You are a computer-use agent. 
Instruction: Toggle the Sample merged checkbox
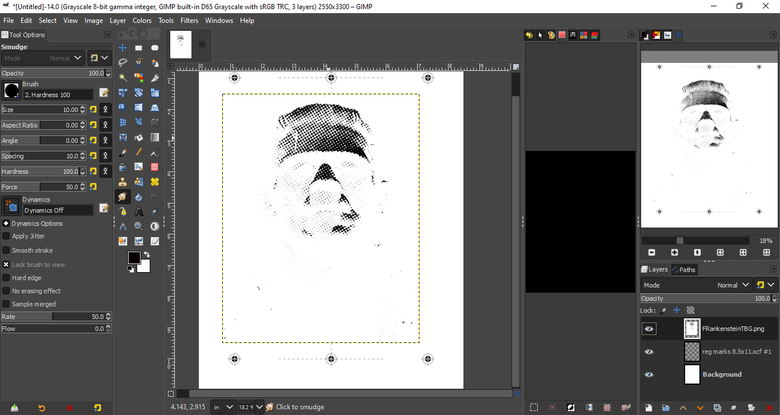pyautogui.click(x=6, y=304)
